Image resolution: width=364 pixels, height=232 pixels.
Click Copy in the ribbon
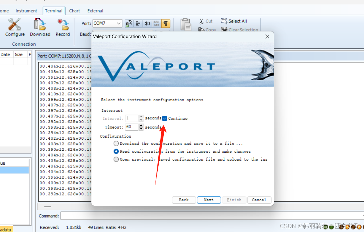(207, 30)
